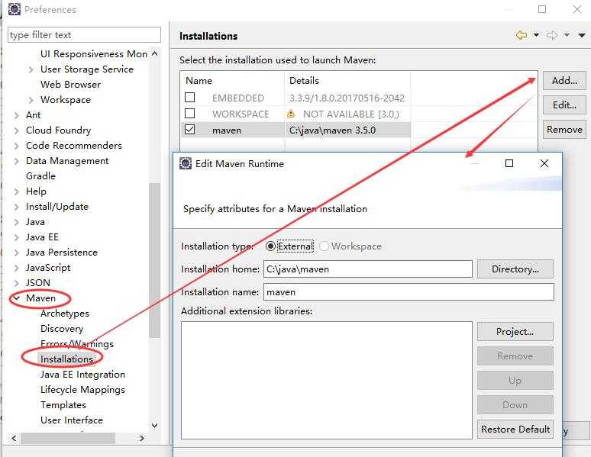Image resolution: width=591 pixels, height=457 pixels.
Task: Click the Restore Default button
Action: tap(515, 429)
